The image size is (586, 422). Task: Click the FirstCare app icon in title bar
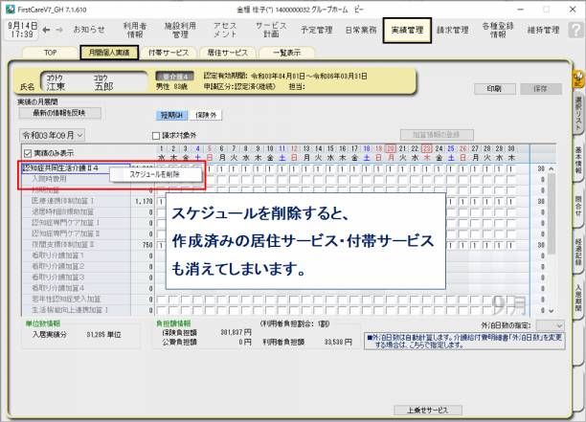pyautogui.click(x=9, y=7)
